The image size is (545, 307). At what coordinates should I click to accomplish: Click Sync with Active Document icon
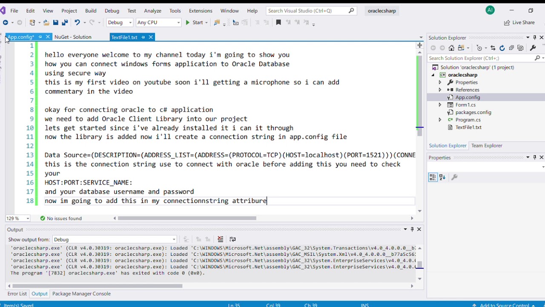[x=493, y=48]
